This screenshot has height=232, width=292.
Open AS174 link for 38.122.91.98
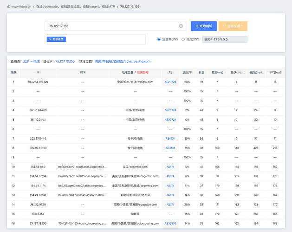point(170,205)
